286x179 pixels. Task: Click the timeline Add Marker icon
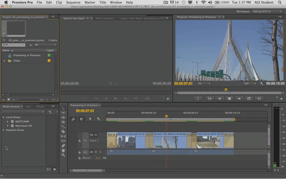(90, 119)
